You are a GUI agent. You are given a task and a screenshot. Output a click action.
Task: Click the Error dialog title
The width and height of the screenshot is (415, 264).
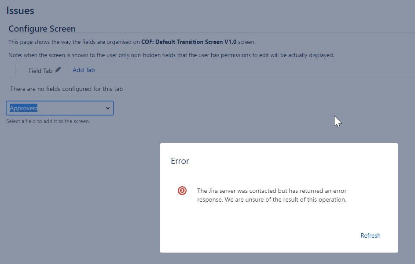pos(180,161)
